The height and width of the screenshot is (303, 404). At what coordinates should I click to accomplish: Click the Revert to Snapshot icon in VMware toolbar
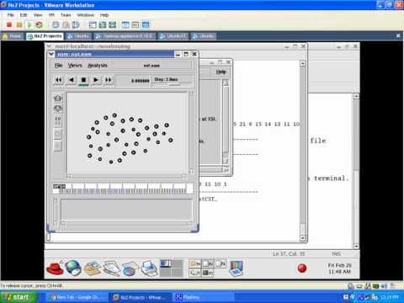[x=66, y=25]
